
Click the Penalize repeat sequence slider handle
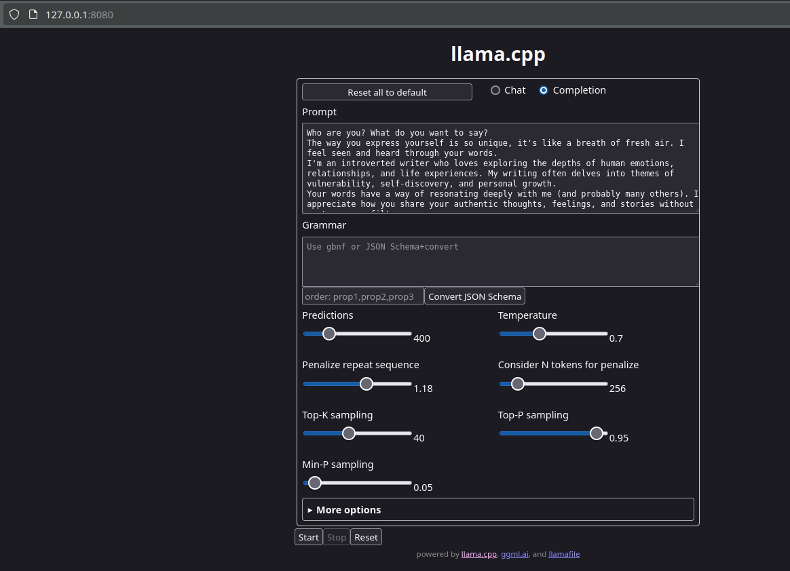click(x=366, y=384)
